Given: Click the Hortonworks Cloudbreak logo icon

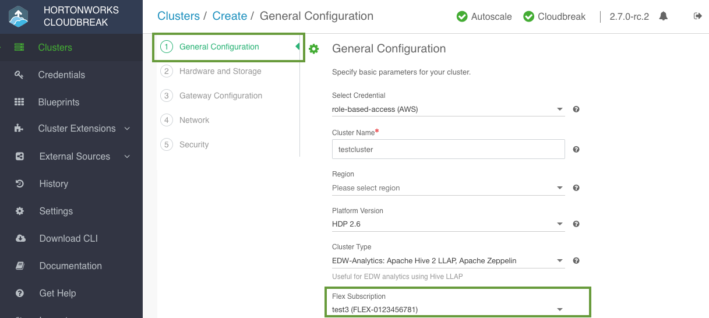Looking at the screenshot, I should [x=19, y=17].
